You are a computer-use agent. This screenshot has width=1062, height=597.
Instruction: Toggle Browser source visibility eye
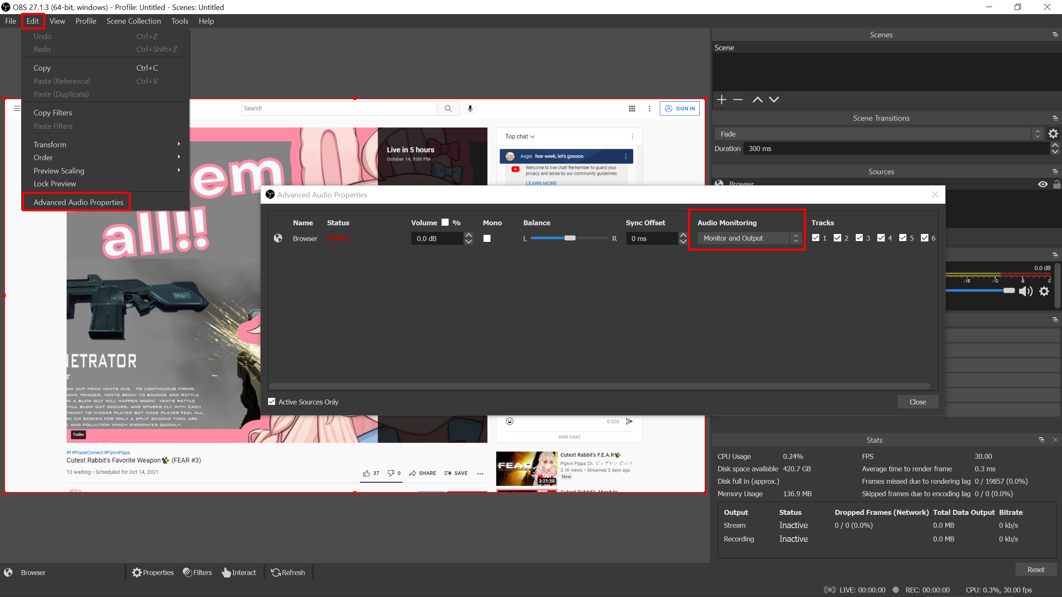(x=1042, y=184)
